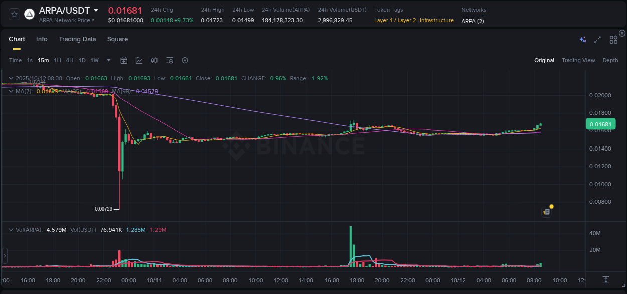Viewport: 627px width, 294px height.
Task: Open the candlestick chart type icon
Action: click(154, 60)
